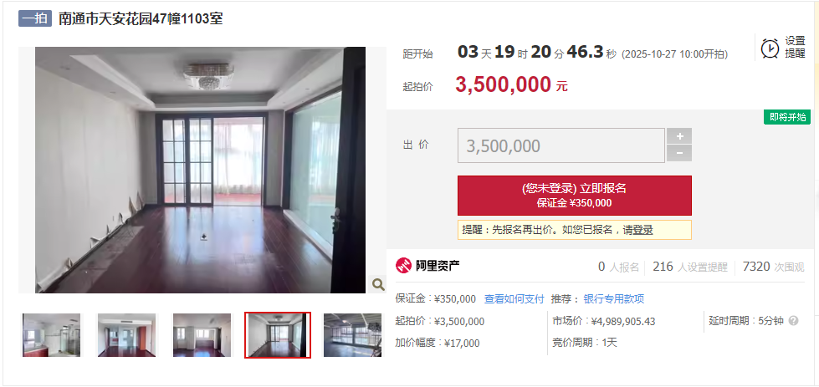Increase bid with the plus button

point(679,136)
